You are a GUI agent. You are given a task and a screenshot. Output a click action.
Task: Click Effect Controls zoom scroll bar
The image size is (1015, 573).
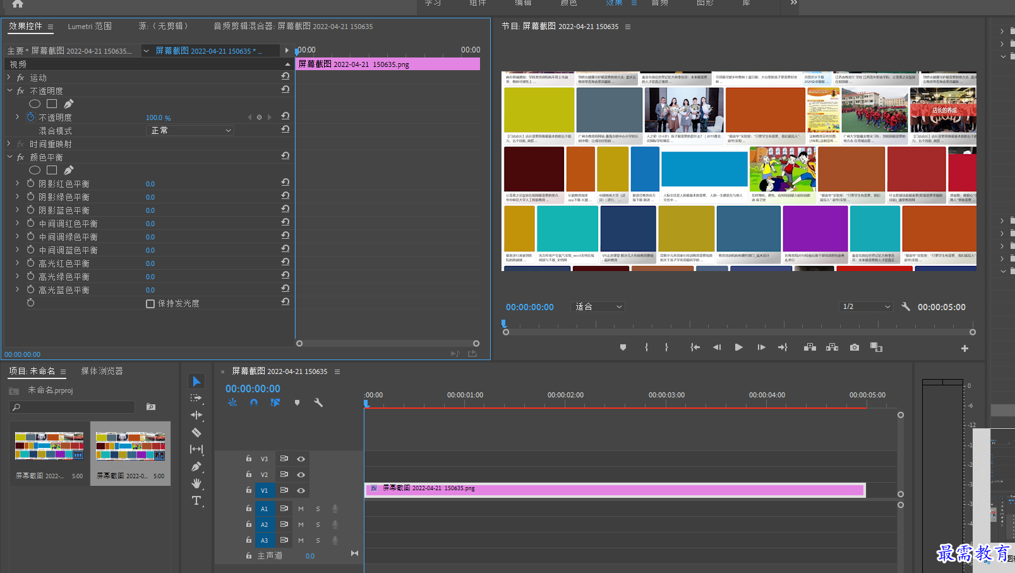coord(388,344)
